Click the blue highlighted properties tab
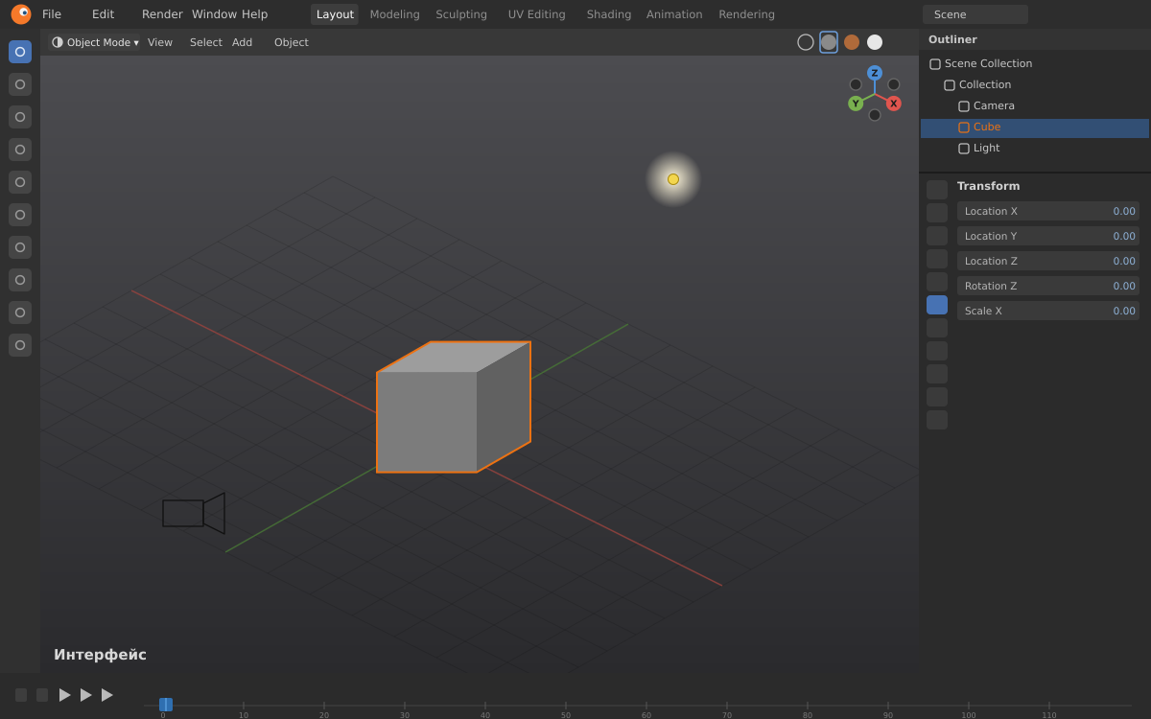1151x719 pixels. 937,305
